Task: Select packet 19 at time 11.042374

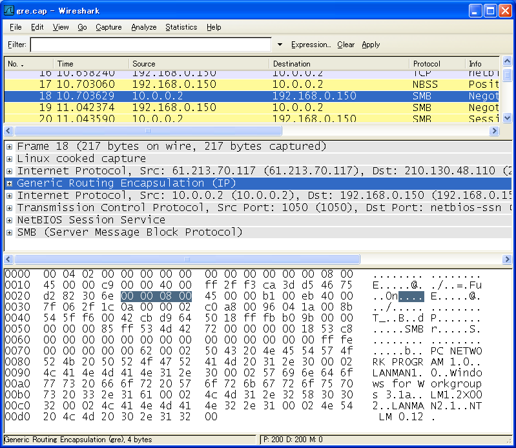Action: click(x=252, y=108)
